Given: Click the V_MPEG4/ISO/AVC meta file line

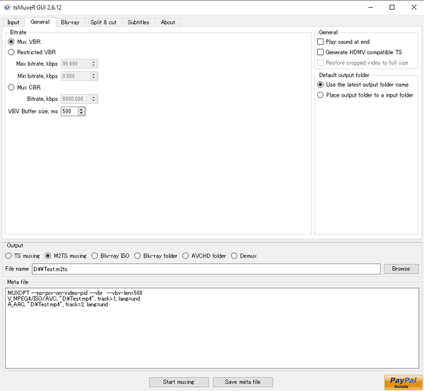Looking at the screenshot, I should [73, 299].
